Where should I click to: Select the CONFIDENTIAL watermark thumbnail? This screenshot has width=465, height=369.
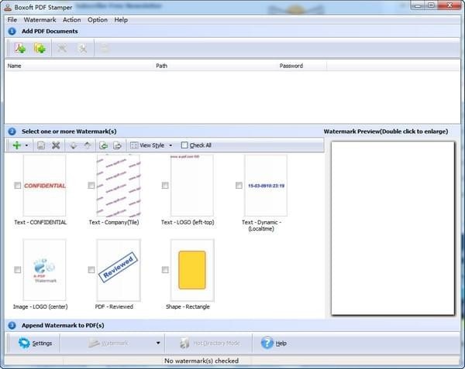pos(44,186)
